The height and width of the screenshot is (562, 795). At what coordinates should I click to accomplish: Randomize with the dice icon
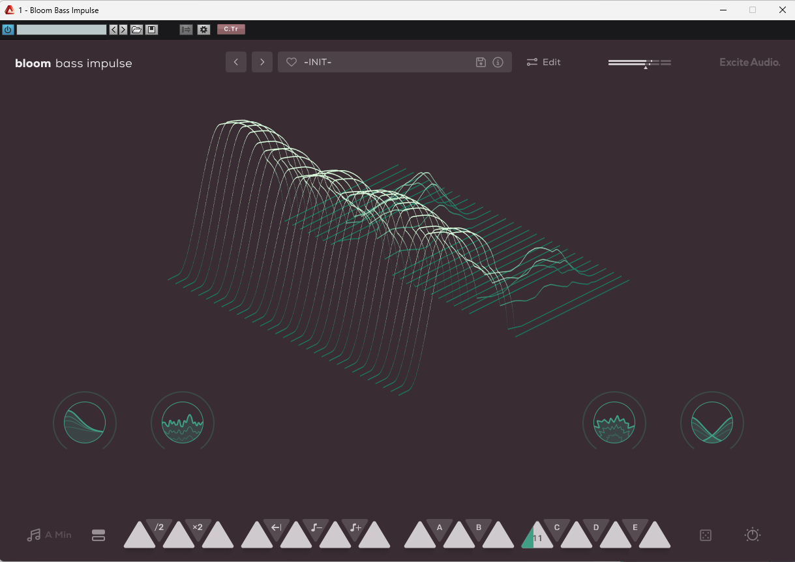point(706,535)
